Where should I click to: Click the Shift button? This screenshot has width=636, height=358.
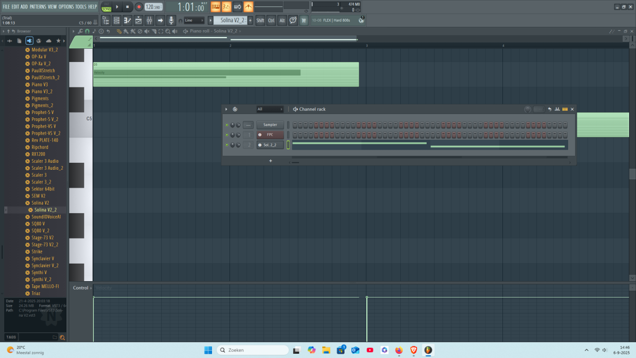260,20
